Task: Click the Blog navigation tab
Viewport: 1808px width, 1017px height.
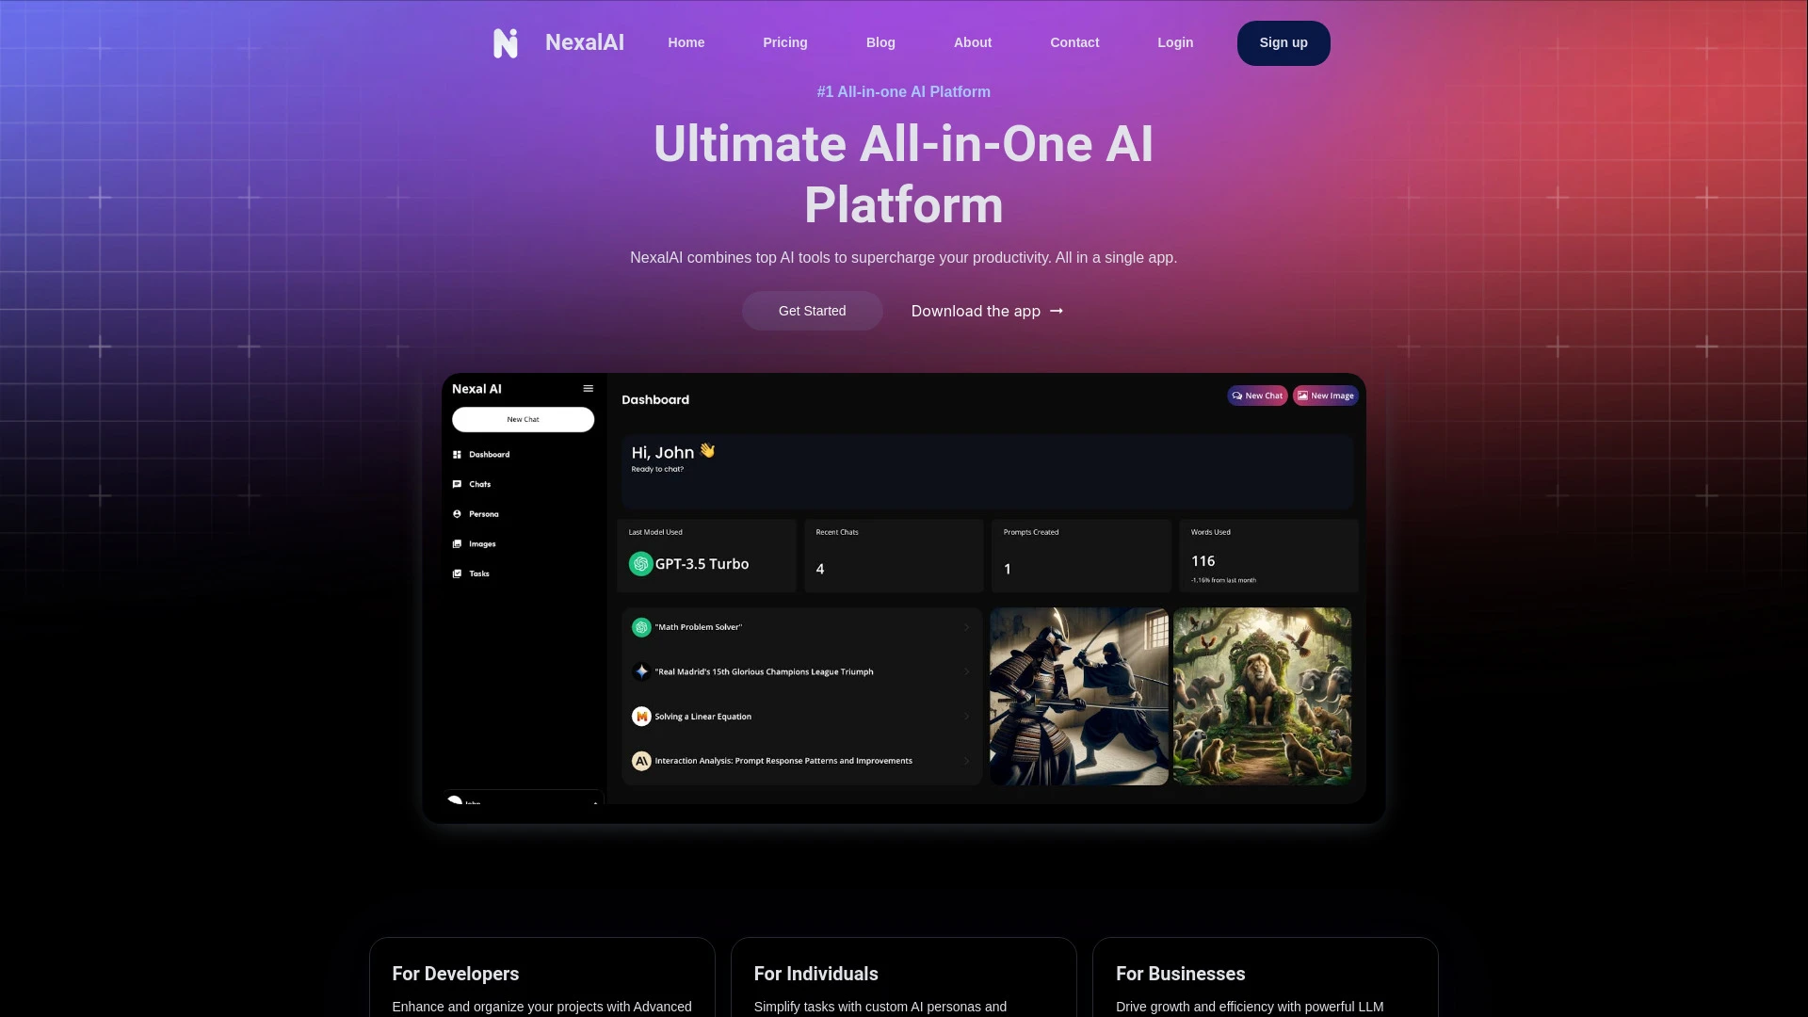Action: 880,42
